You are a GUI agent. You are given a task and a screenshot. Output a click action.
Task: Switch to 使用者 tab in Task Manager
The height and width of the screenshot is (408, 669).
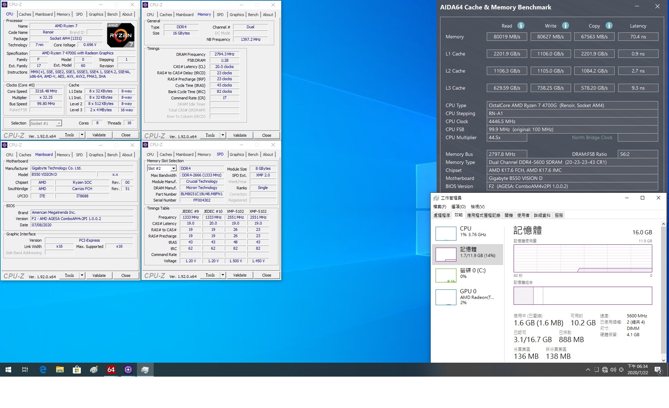[x=523, y=215]
